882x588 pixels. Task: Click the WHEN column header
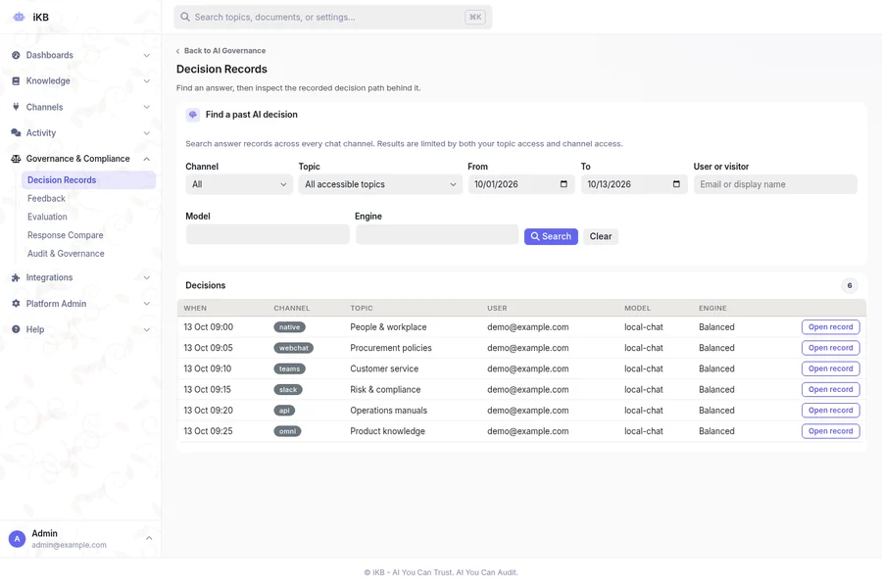click(x=195, y=309)
